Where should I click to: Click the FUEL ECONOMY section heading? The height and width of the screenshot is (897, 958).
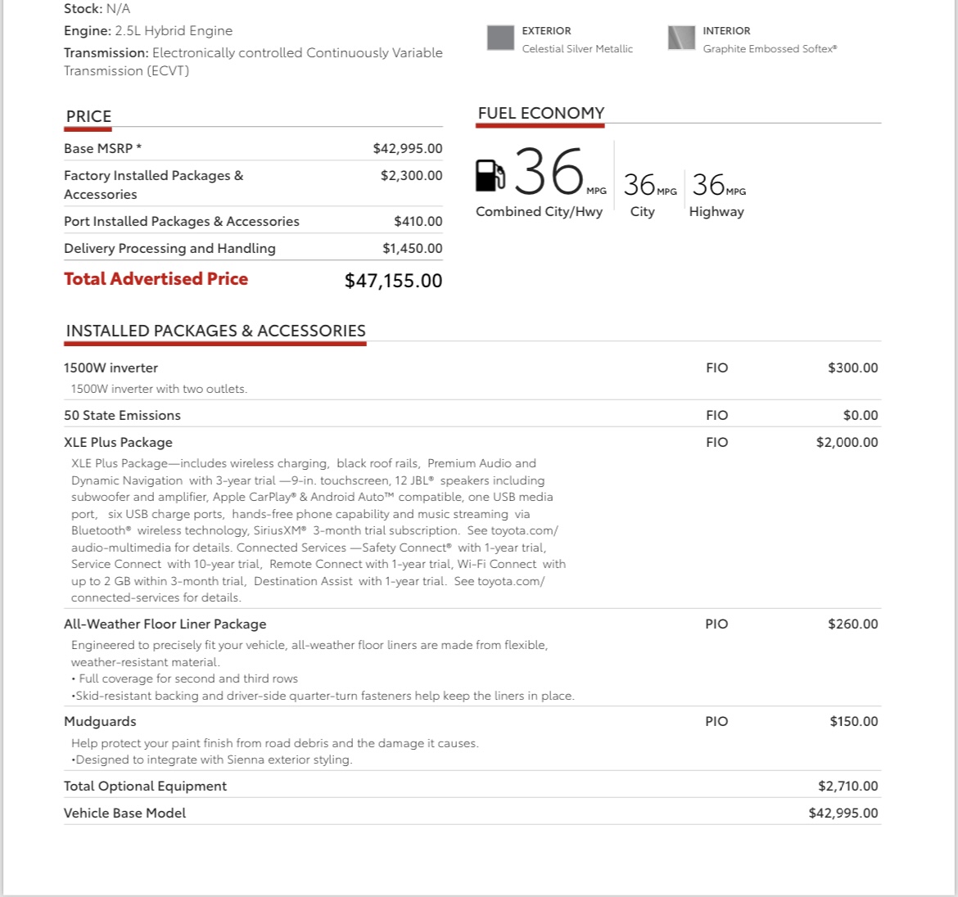[540, 113]
